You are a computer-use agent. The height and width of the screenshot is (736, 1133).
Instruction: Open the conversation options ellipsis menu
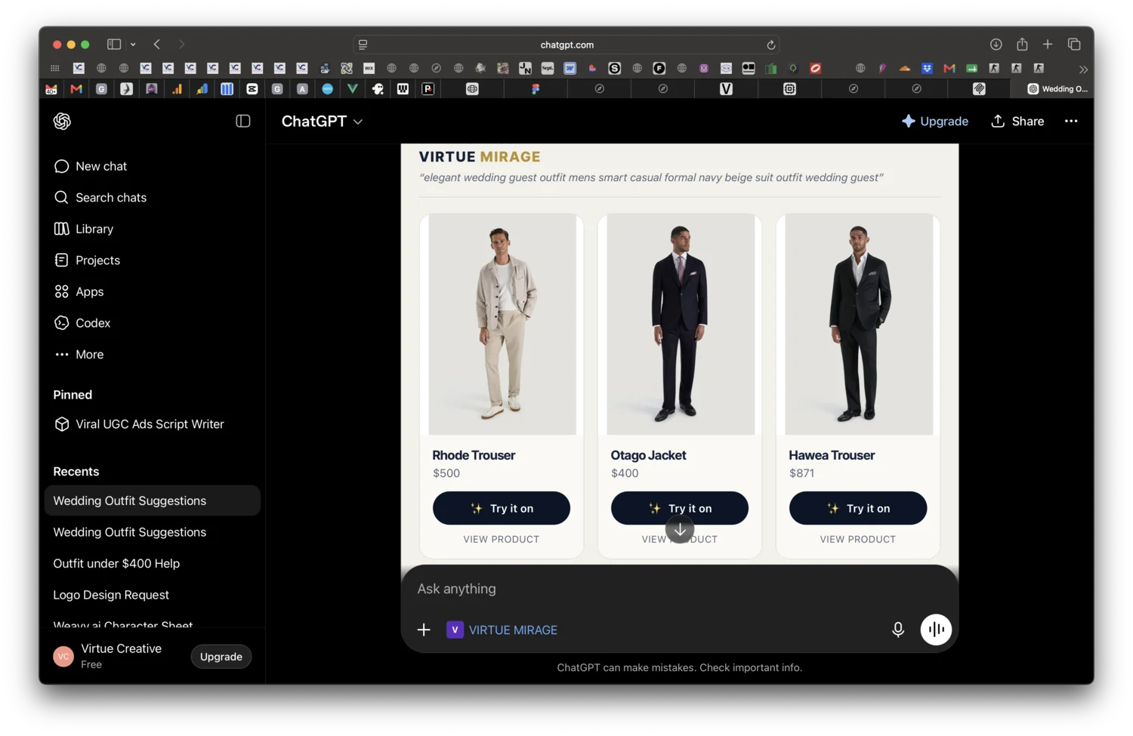[x=1071, y=121]
